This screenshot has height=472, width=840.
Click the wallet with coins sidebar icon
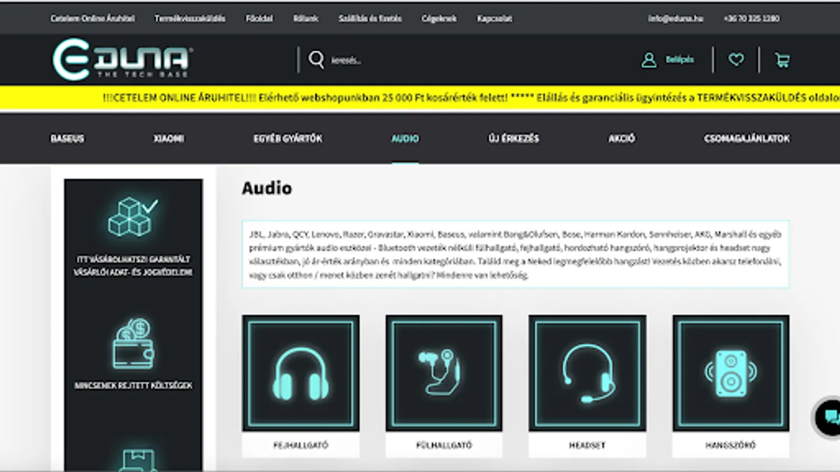(133, 344)
